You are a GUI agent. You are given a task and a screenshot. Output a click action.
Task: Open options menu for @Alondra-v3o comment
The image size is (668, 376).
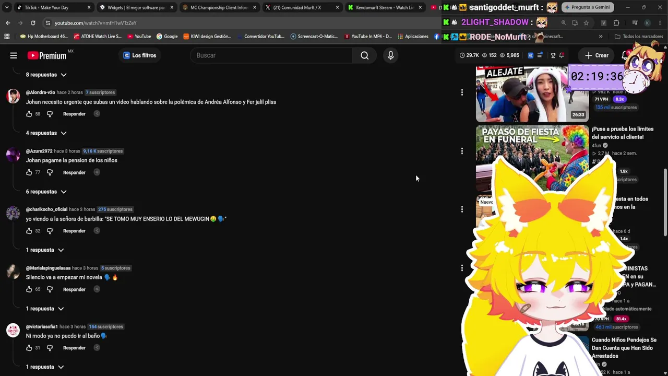coord(462,92)
